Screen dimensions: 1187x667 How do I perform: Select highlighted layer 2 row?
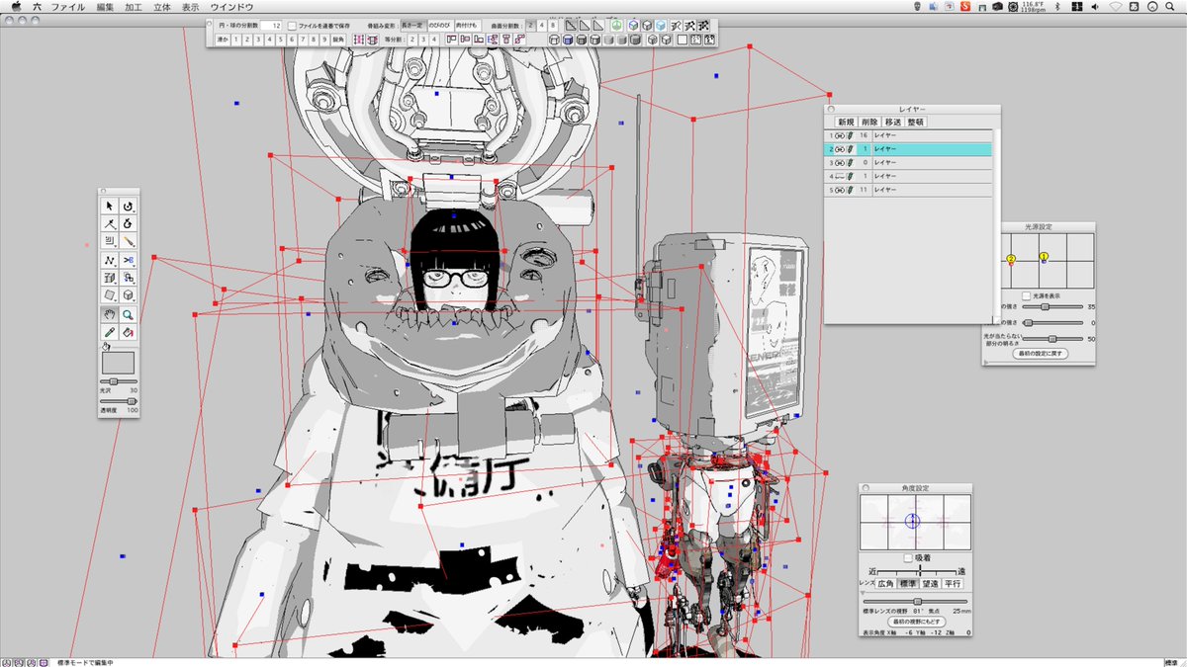(x=908, y=148)
